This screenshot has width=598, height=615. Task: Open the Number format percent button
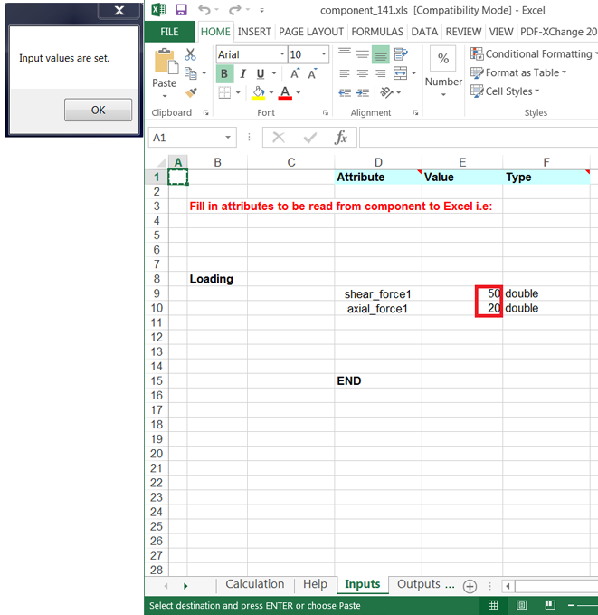click(x=443, y=59)
